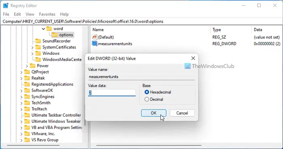Screen dimensions: 283x149
Task: Click the SoftwareOK folder icon
Action: click(27, 90)
